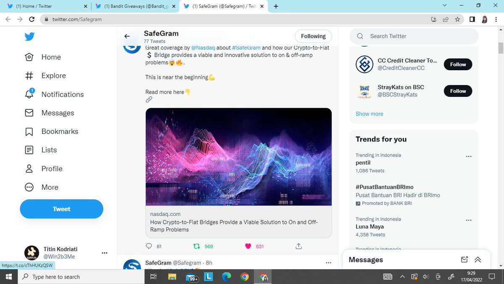Bookmark this page with the star
Viewport: 504px width, 284px height.
click(x=457, y=19)
